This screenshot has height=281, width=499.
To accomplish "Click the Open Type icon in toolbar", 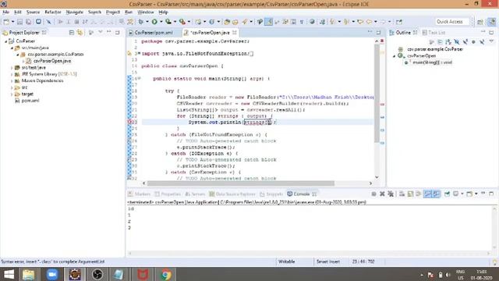I will pyautogui.click(x=227, y=22).
